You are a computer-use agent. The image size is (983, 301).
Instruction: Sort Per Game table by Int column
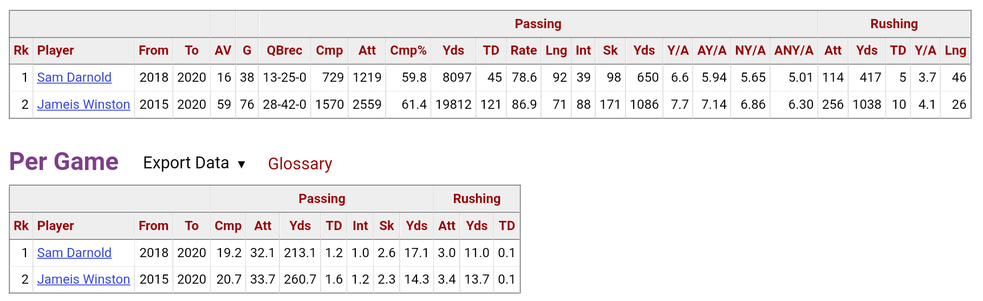coord(360,226)
